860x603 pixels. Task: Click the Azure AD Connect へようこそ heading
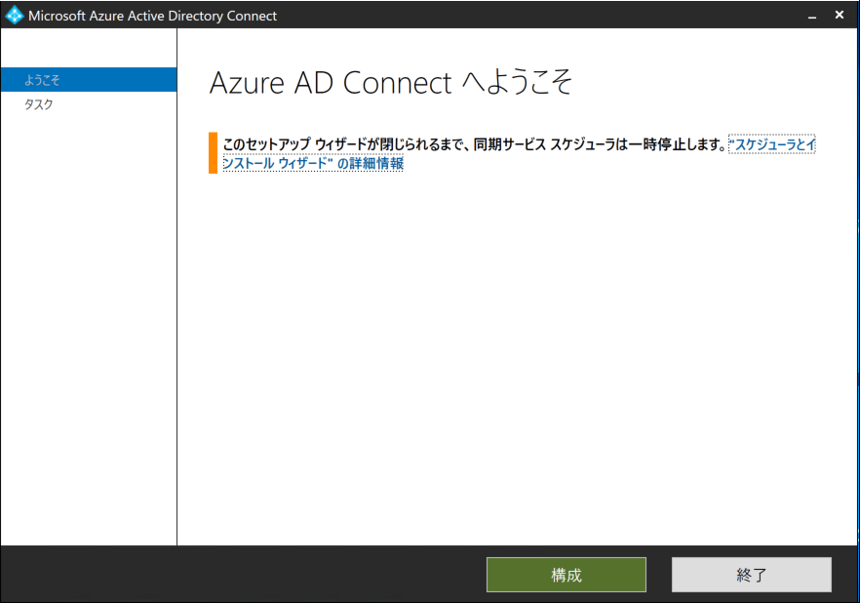coord(390,84)
